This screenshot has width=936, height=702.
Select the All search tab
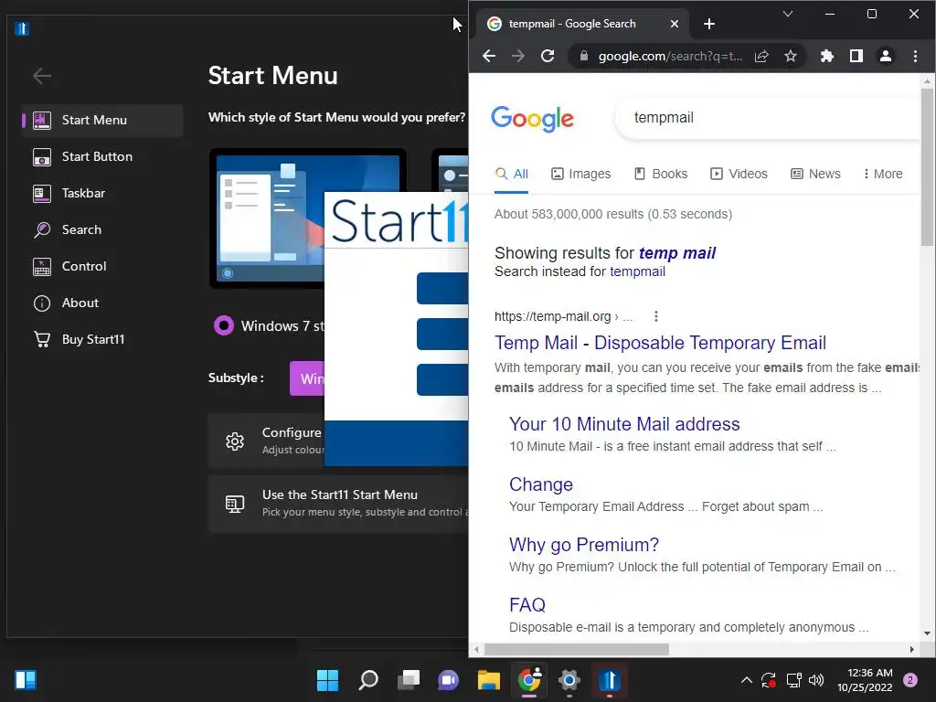click(x=512, y=174)
